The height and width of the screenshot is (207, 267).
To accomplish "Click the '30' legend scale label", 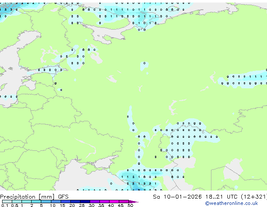I will pos(91,205).
